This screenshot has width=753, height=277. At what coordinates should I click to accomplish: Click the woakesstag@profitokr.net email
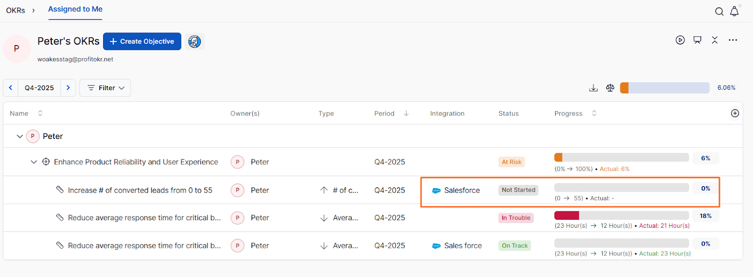pos(75,59)
